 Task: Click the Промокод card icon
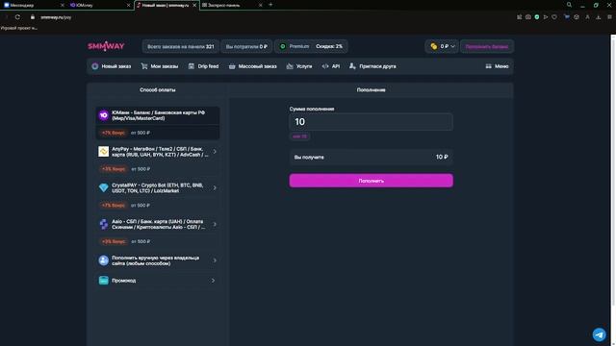(103, 281)
